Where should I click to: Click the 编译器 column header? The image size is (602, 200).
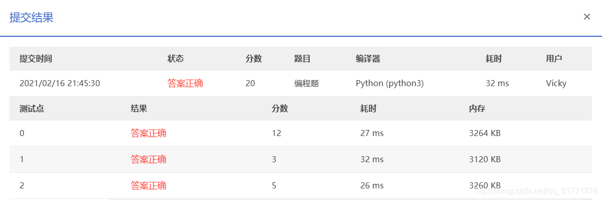pos(368,59)
